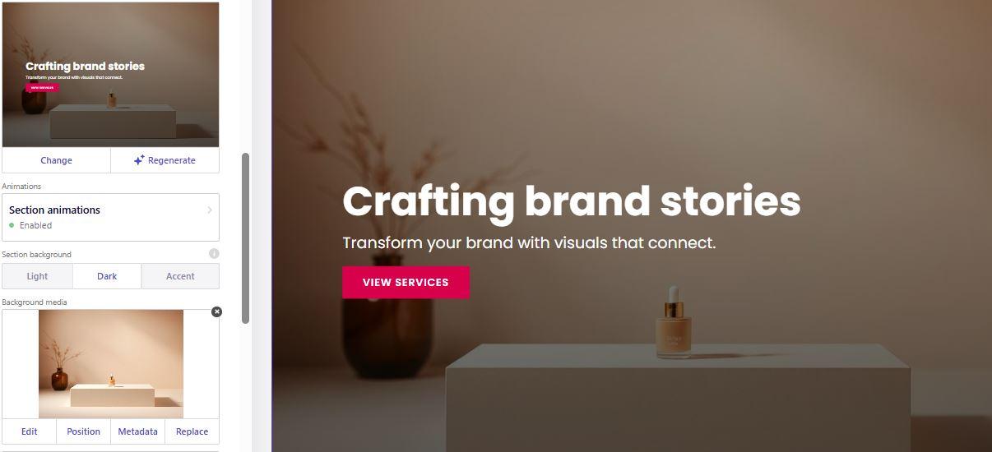Viewport: 992px width, 452px height.
Task: Open the Position option for background media
Action: point(83,431)
